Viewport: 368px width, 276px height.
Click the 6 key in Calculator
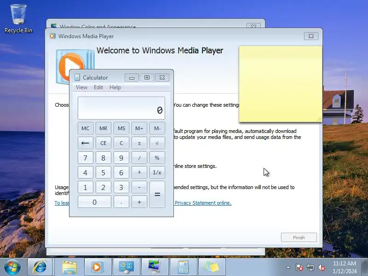pyautogui.click(x=121, y=172)
